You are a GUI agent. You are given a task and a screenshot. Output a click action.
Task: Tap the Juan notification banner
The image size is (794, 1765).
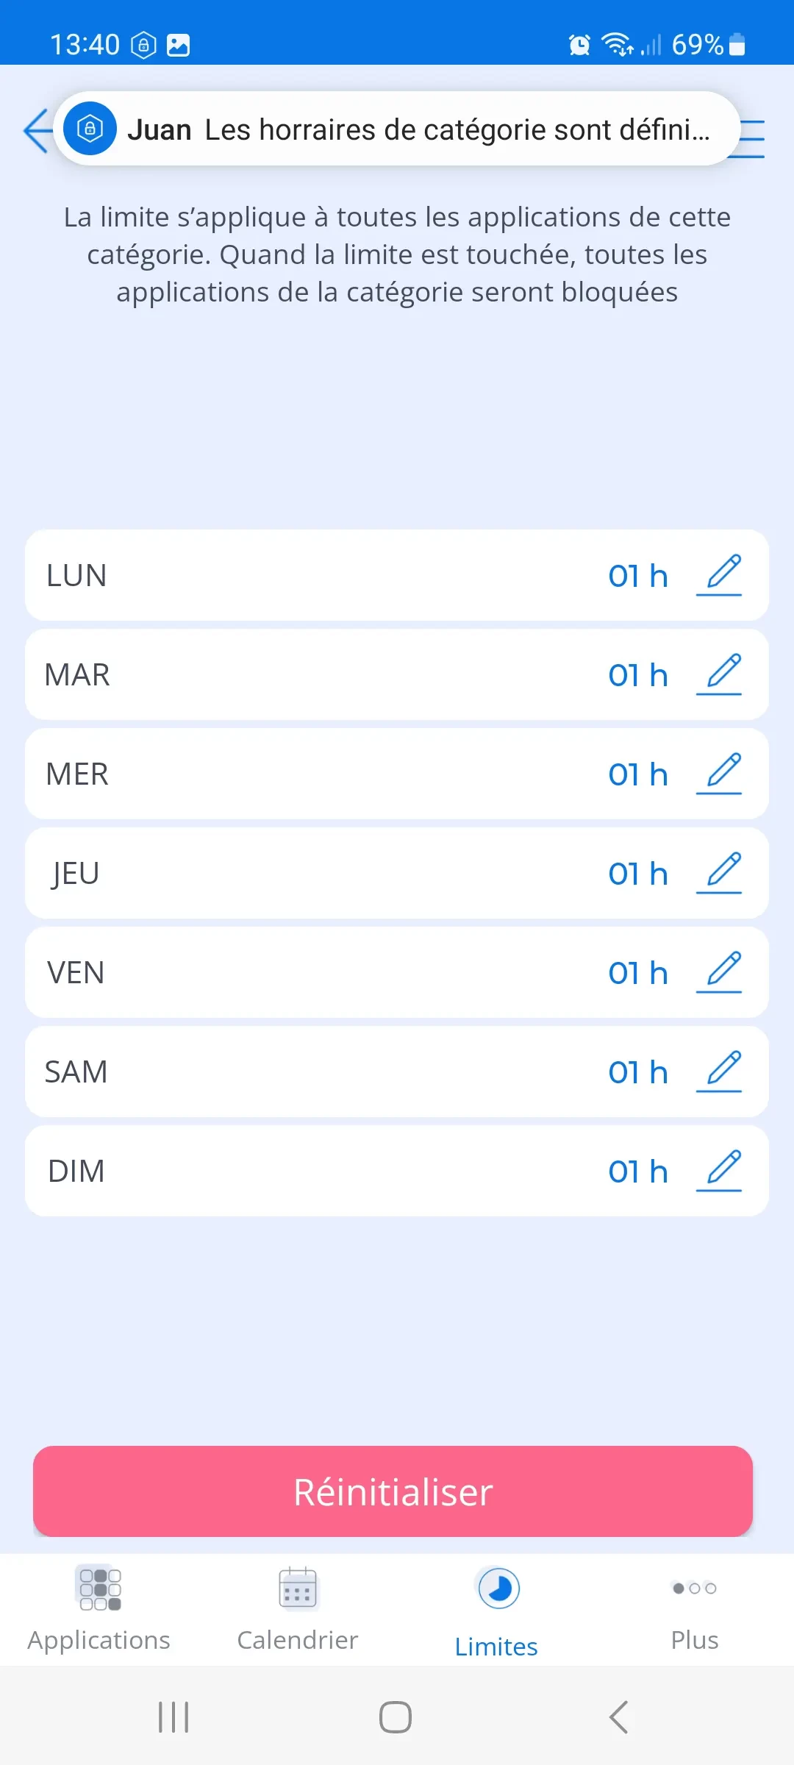point(397,129)
